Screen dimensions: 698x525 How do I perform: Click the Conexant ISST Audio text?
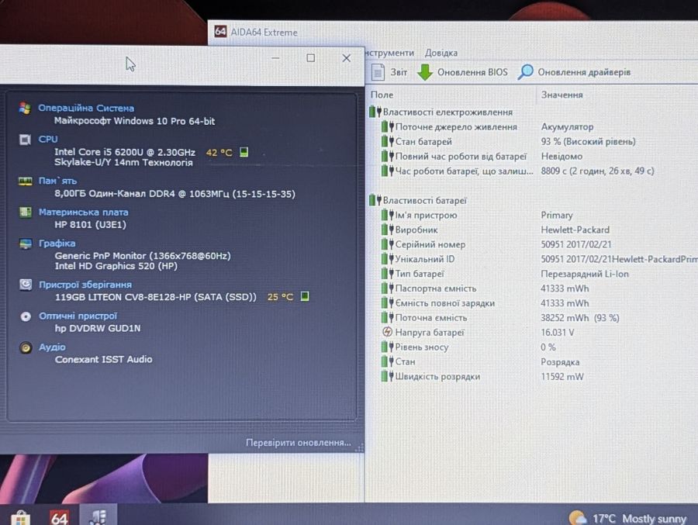[x=103, y=359]
